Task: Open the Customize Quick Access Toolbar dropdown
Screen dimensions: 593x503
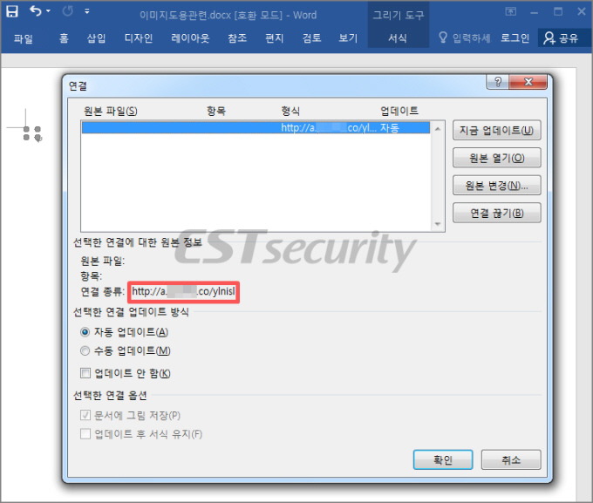Action: tap(87, 11)
